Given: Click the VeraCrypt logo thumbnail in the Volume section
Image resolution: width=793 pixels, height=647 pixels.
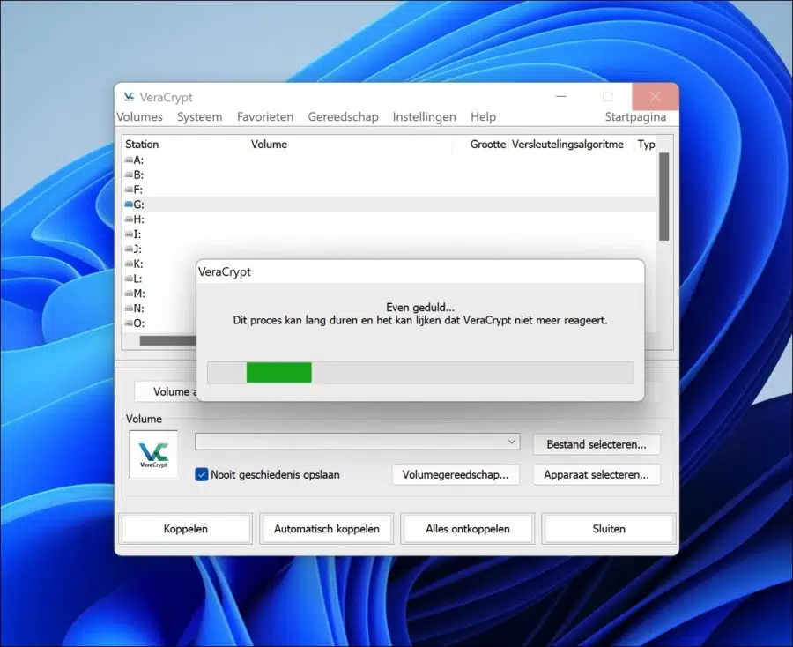Looking at the screenshot, I should pyautogui.click(x=153, y=454).
